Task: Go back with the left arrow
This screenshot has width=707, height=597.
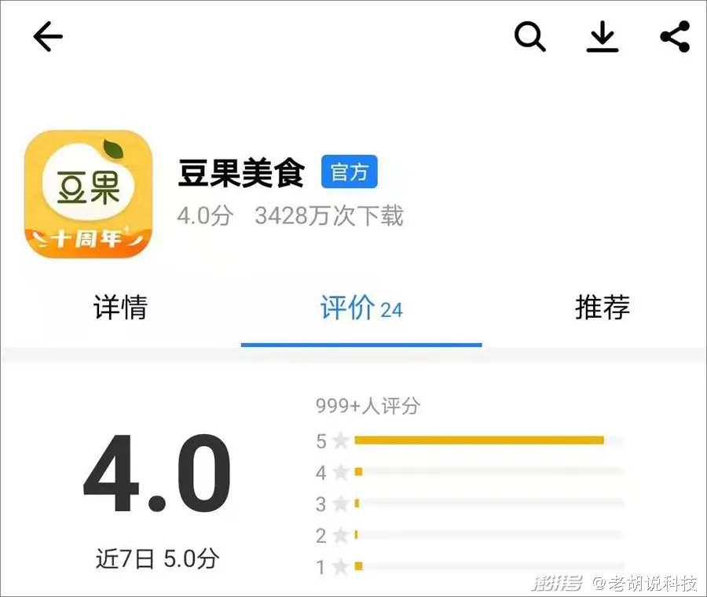Action: point(48,37)
